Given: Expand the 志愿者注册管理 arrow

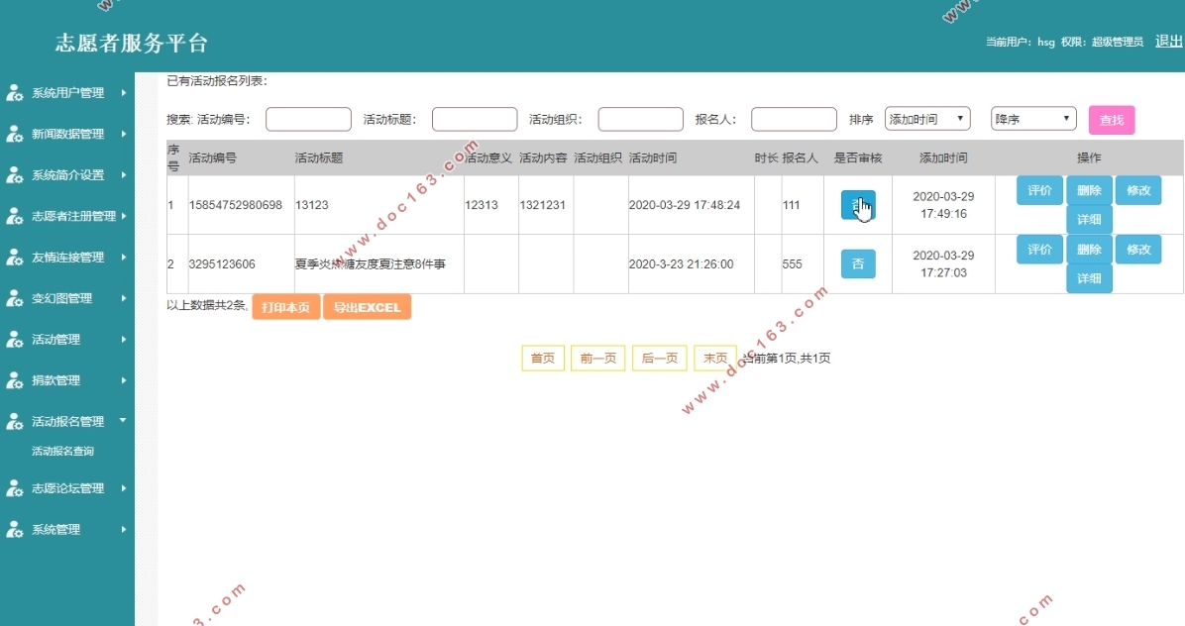Looking at the screenshot, I should pyautogui.click(x=123, y=216).
